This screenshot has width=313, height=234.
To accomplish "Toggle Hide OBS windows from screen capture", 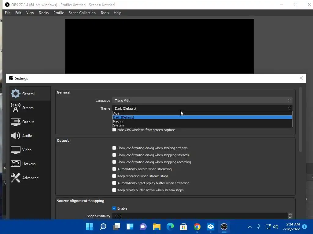I will 114,130.
